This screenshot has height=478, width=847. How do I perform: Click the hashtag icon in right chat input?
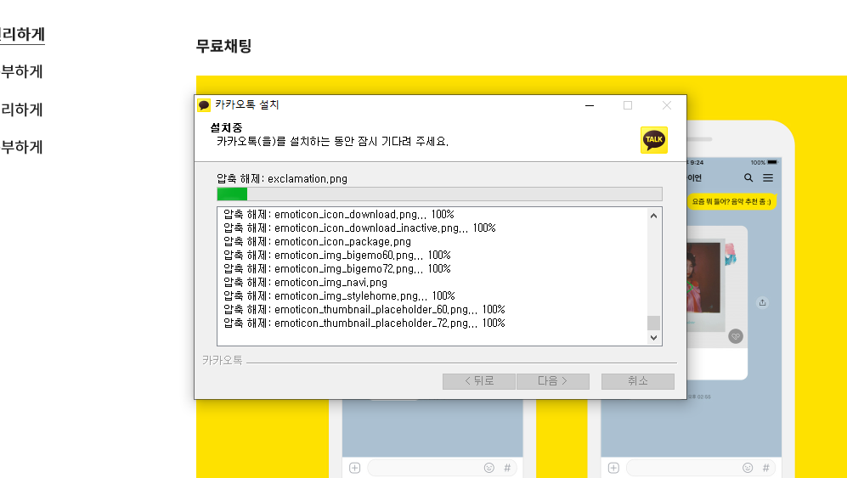coord(766,468)
